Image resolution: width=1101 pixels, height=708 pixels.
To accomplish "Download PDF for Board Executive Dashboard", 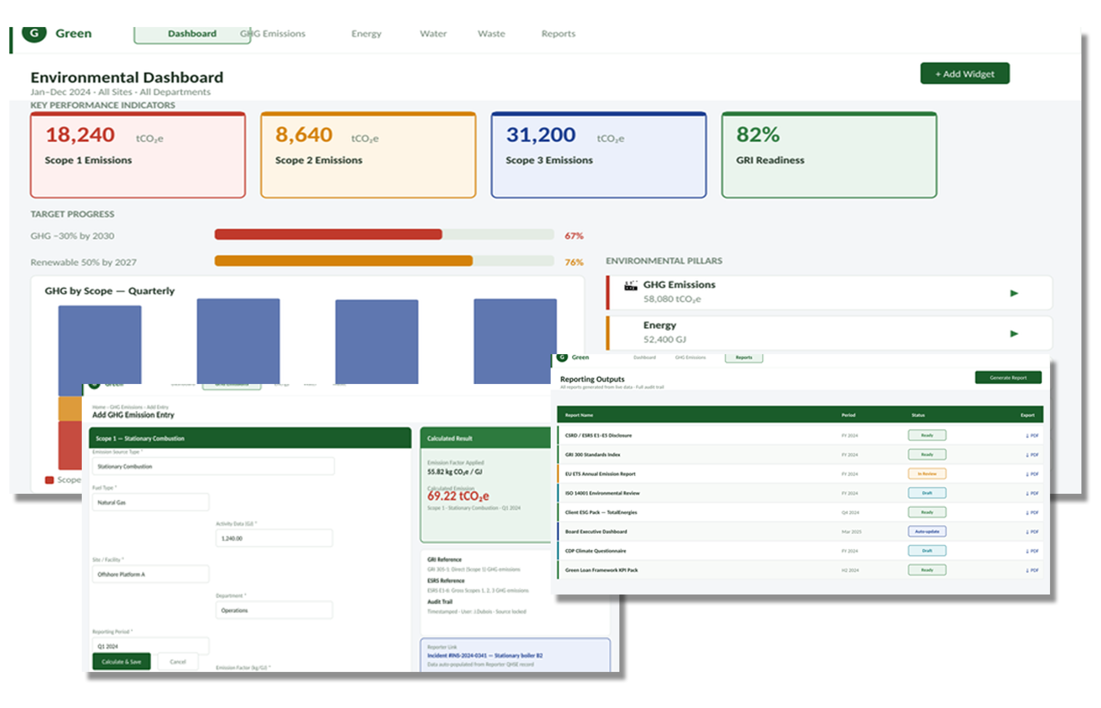I will coord(1032,532).
